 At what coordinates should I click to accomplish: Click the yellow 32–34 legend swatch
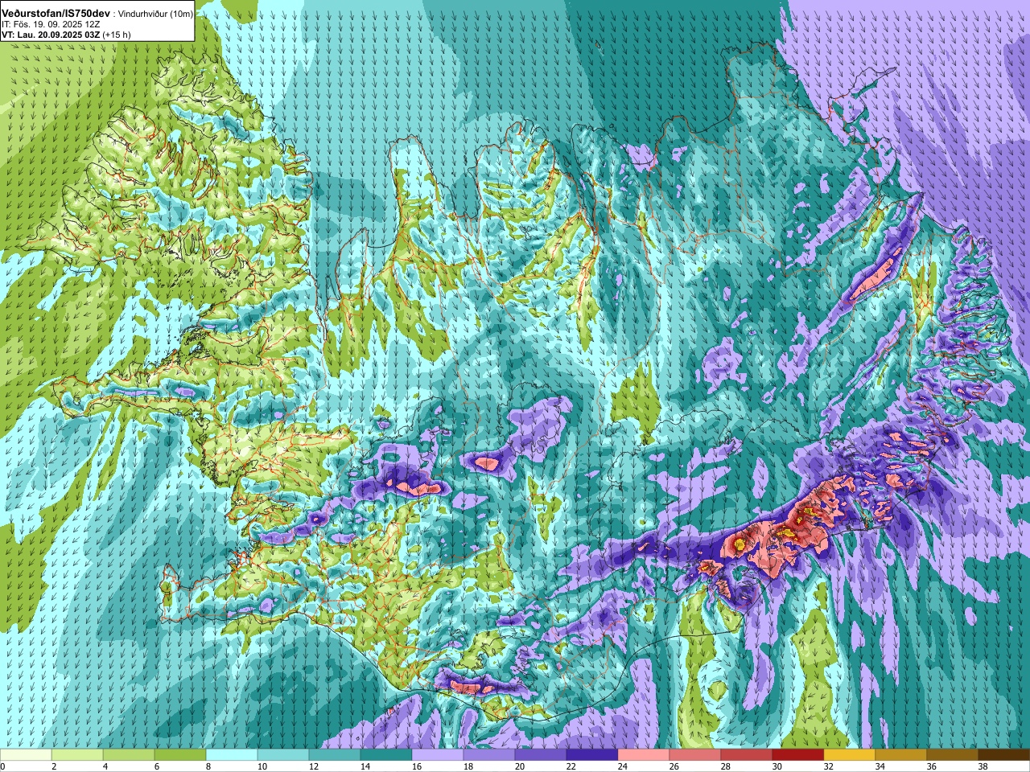point(850,755)
